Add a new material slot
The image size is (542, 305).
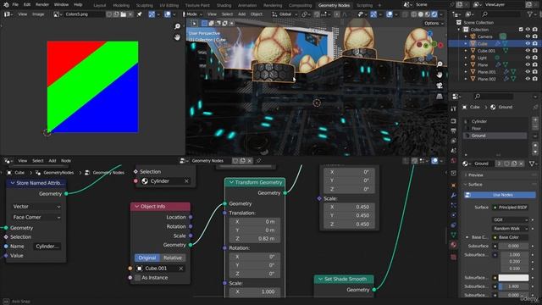535,120
